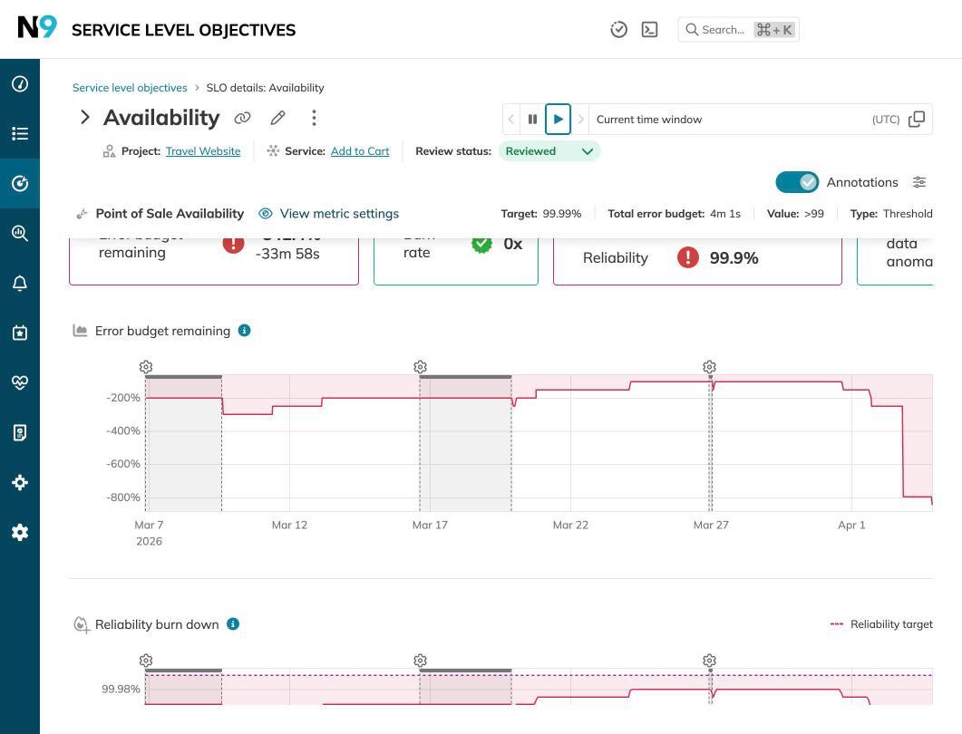Resume playback with the play button

click(558, 119)
